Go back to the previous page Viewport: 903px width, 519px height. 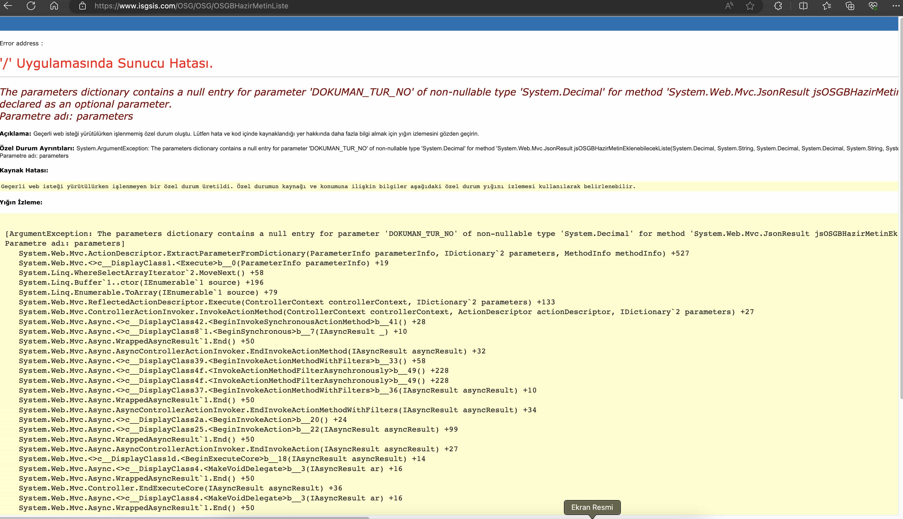click(8, 6)
